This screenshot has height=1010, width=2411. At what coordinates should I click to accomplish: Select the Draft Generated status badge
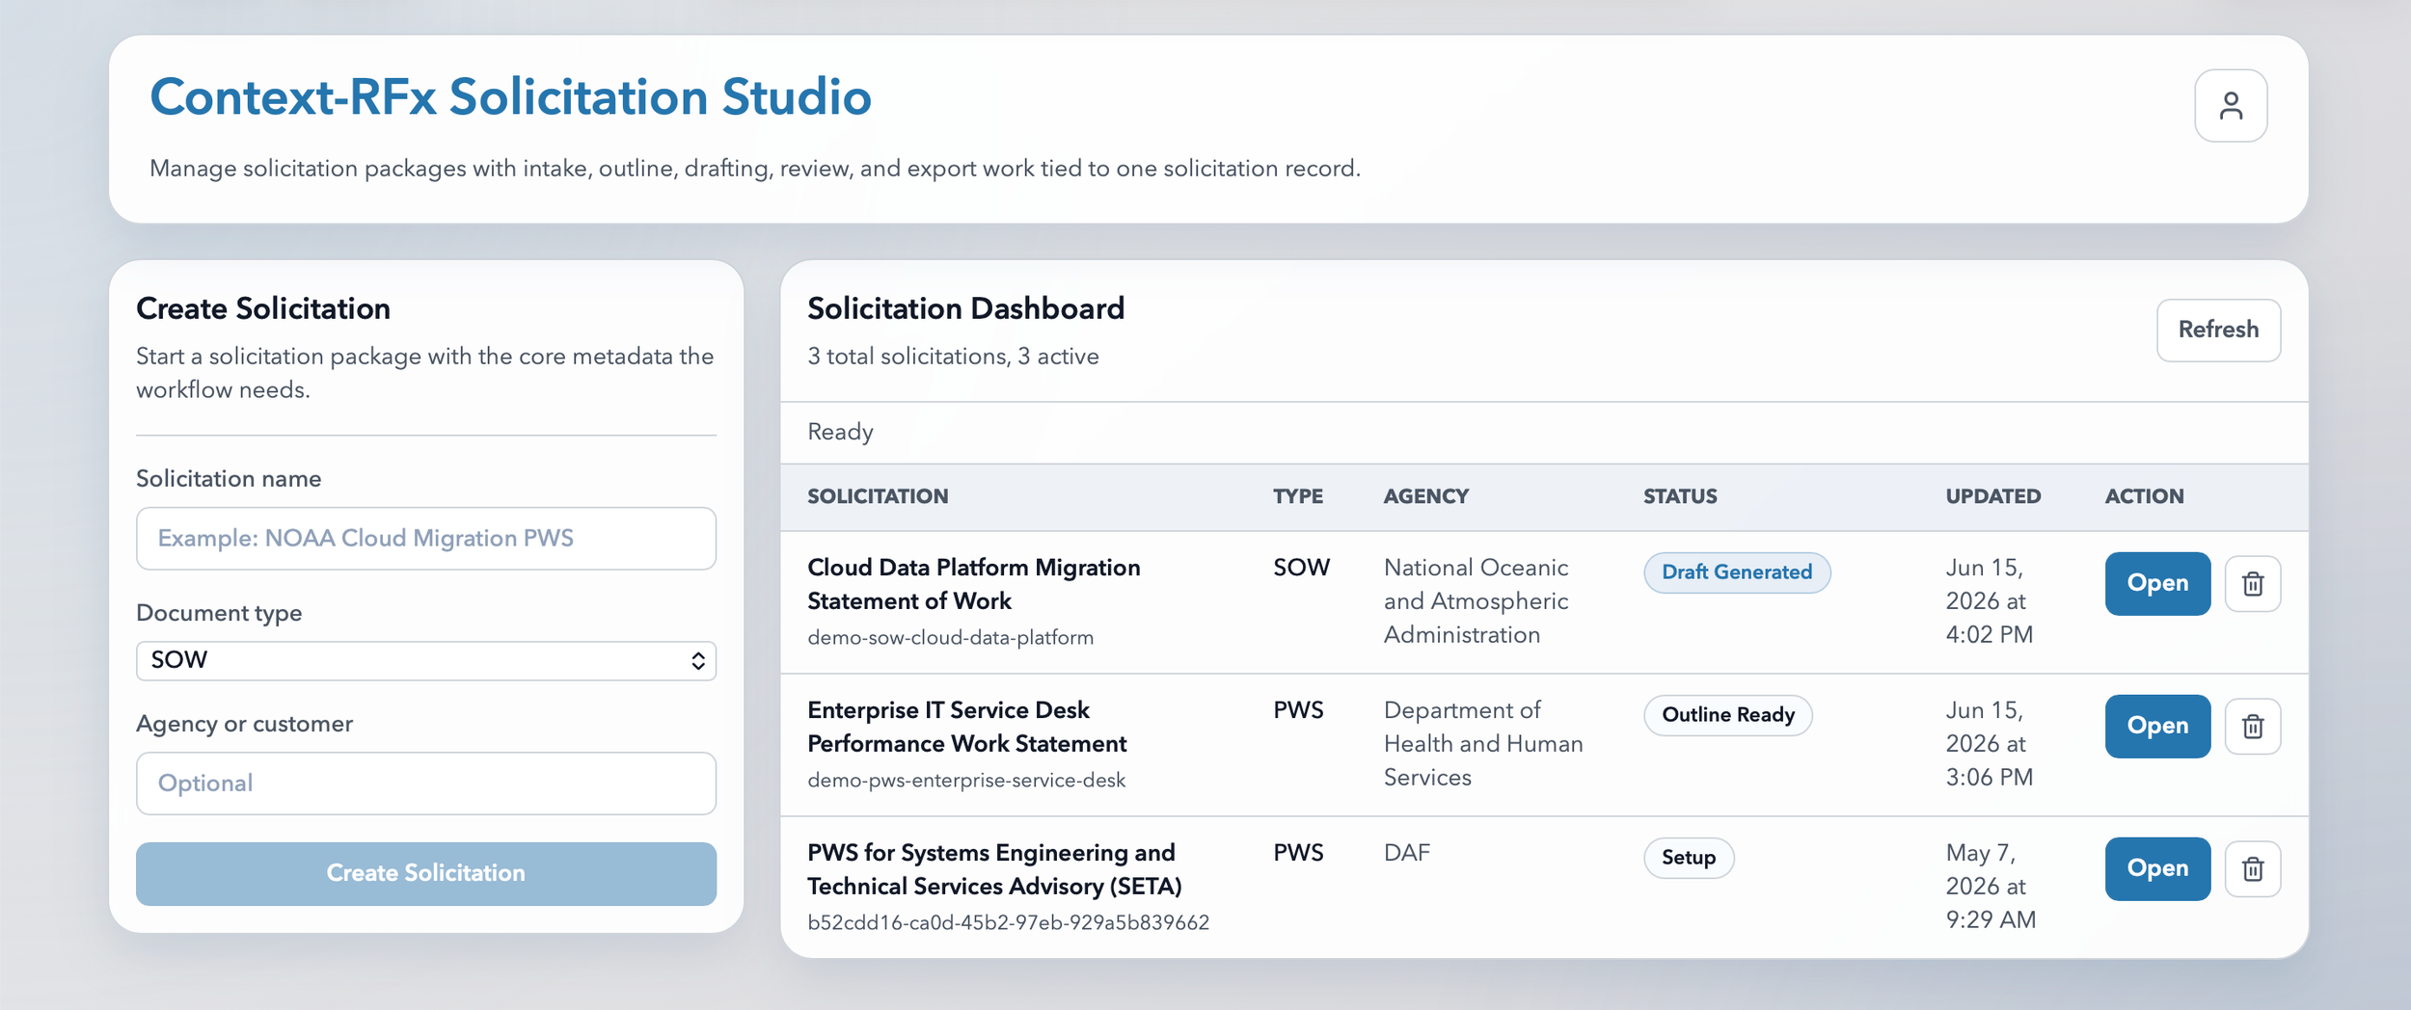(1736, 572)
